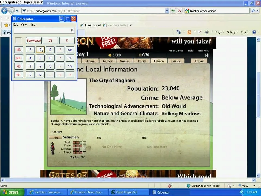Click the Calculator MR button

click(18, 58)
